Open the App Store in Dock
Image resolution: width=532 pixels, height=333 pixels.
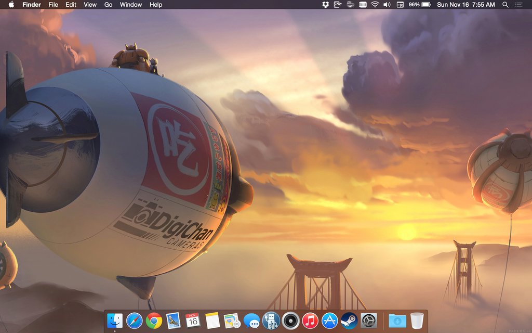coord(329,321)
